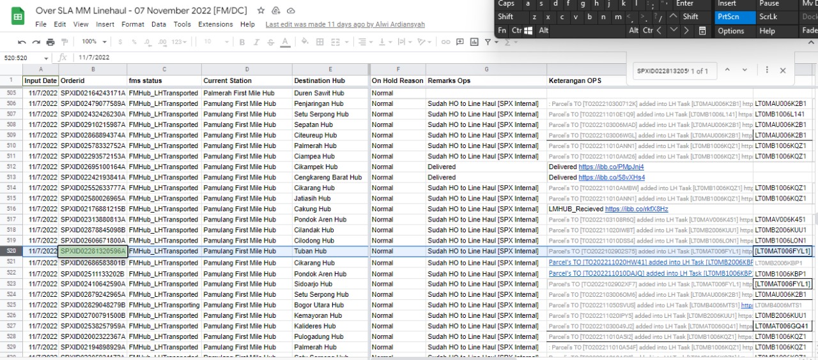Image resolution: width=818 pixels, height=360 pixels.
Task: Expand the merge type dropdown arrow
Action: pyautogui.click(x=346, y=42)
